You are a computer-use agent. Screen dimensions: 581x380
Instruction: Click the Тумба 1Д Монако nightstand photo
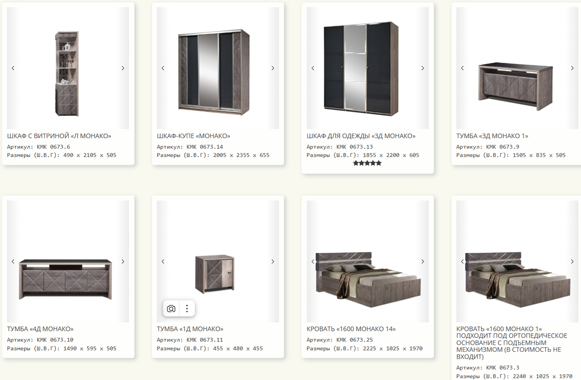(215, 274)
